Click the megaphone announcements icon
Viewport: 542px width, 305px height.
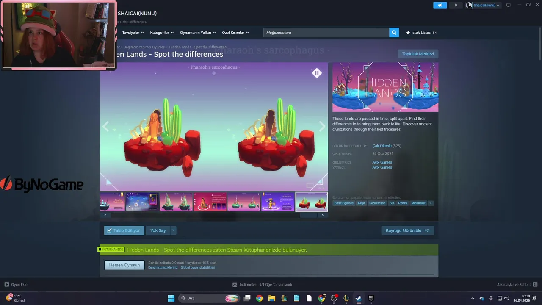pyautogui.click(x=440, y=5)
